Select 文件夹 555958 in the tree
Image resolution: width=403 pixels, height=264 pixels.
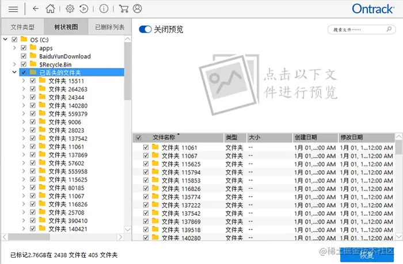tap(68, 171)
